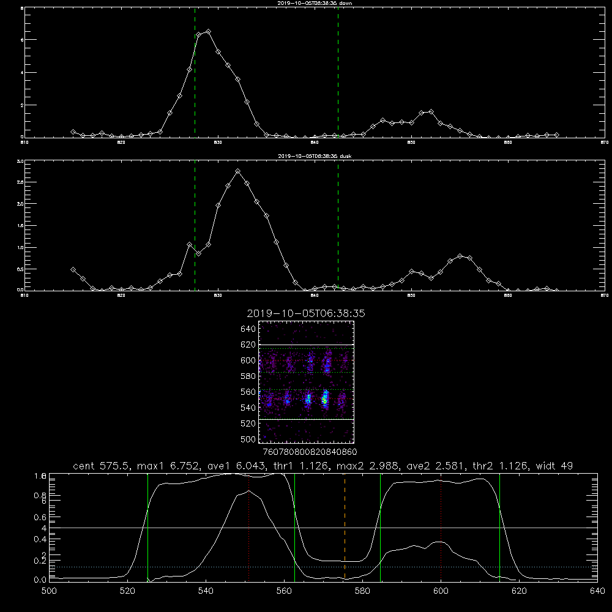Click the 600 label on image y-axis
The width and height of the screenshot is (612, 612).
click(248, 360)
